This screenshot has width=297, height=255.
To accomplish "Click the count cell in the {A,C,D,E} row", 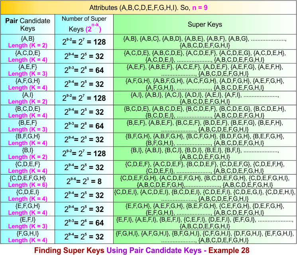I will (x=84, y=57).
